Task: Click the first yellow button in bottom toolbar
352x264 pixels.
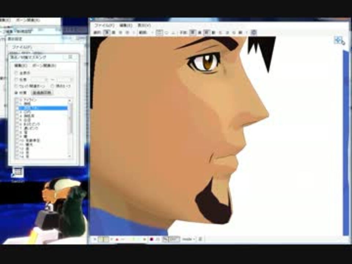Action: pyautogui.click(x=100, y=239)
